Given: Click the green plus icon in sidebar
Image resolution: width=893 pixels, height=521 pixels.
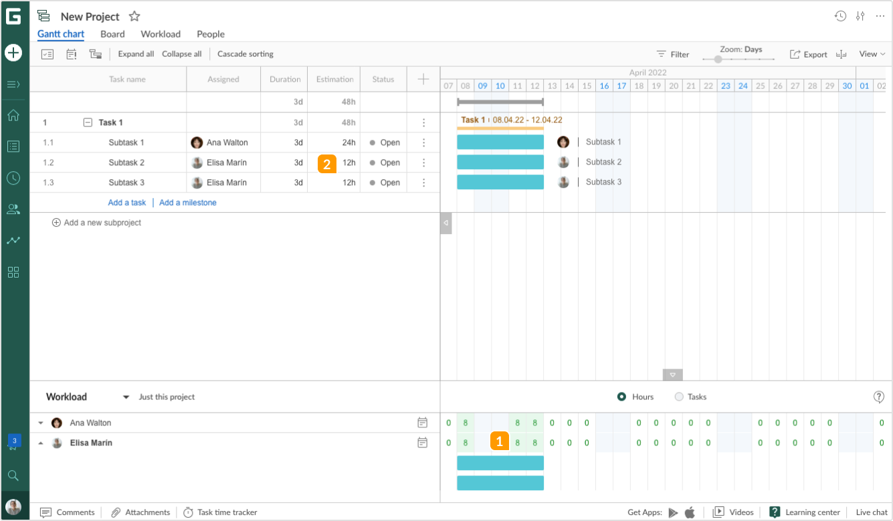Looking at the screenshot, I should coord(13,52).
